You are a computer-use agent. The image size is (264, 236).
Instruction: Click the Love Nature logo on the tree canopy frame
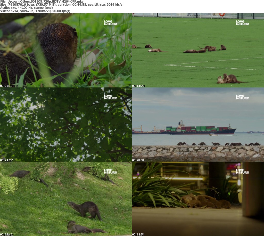[110, 97]
